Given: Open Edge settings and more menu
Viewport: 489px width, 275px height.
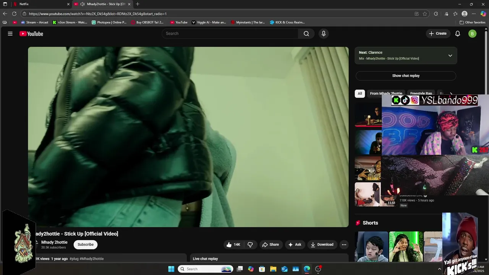Looking at the screenshot, I should point(474,14).
